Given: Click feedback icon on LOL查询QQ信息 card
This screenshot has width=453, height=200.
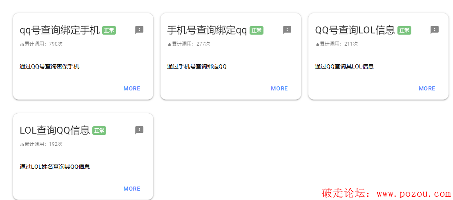Looking at the screenshot, I should click(139, 130).
